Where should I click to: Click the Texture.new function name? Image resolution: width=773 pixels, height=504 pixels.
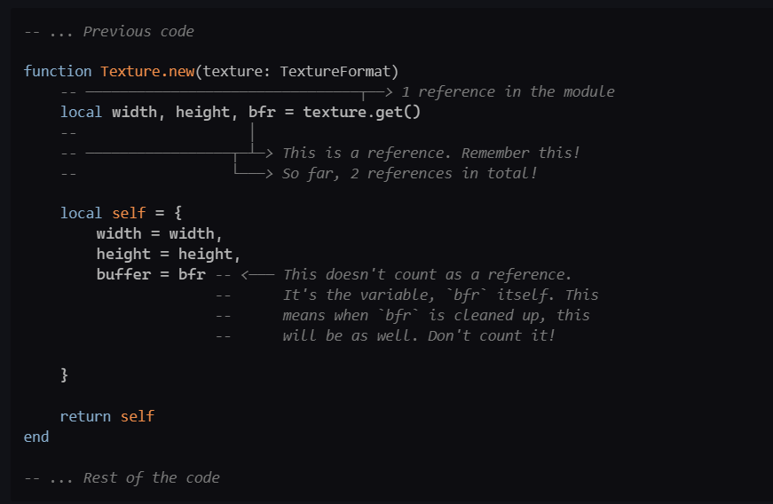click(x=147, y=71)
